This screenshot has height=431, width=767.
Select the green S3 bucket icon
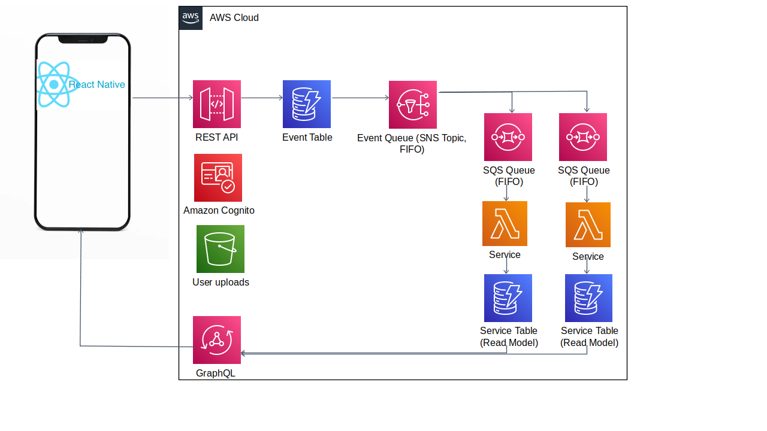coord(221,249)
